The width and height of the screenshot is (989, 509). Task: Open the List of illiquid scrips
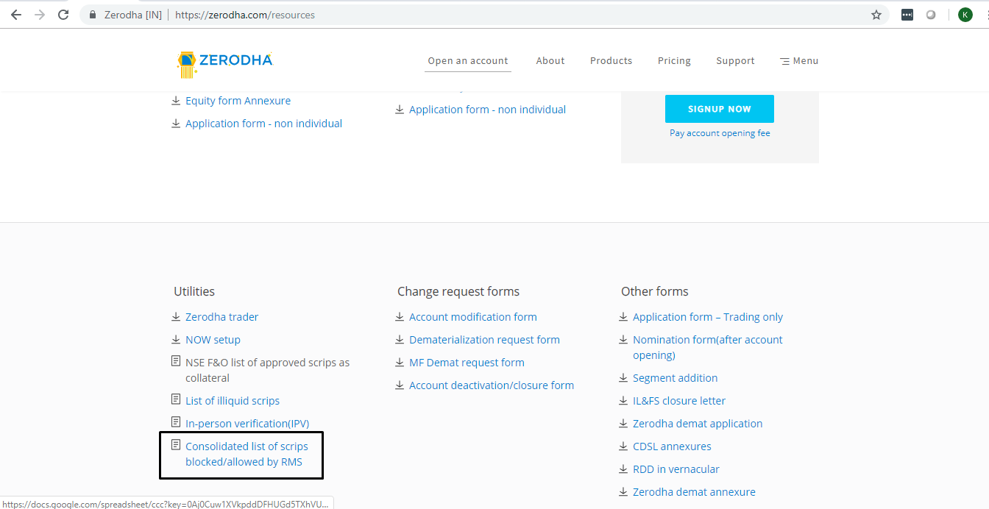click(x=233, y=401)
